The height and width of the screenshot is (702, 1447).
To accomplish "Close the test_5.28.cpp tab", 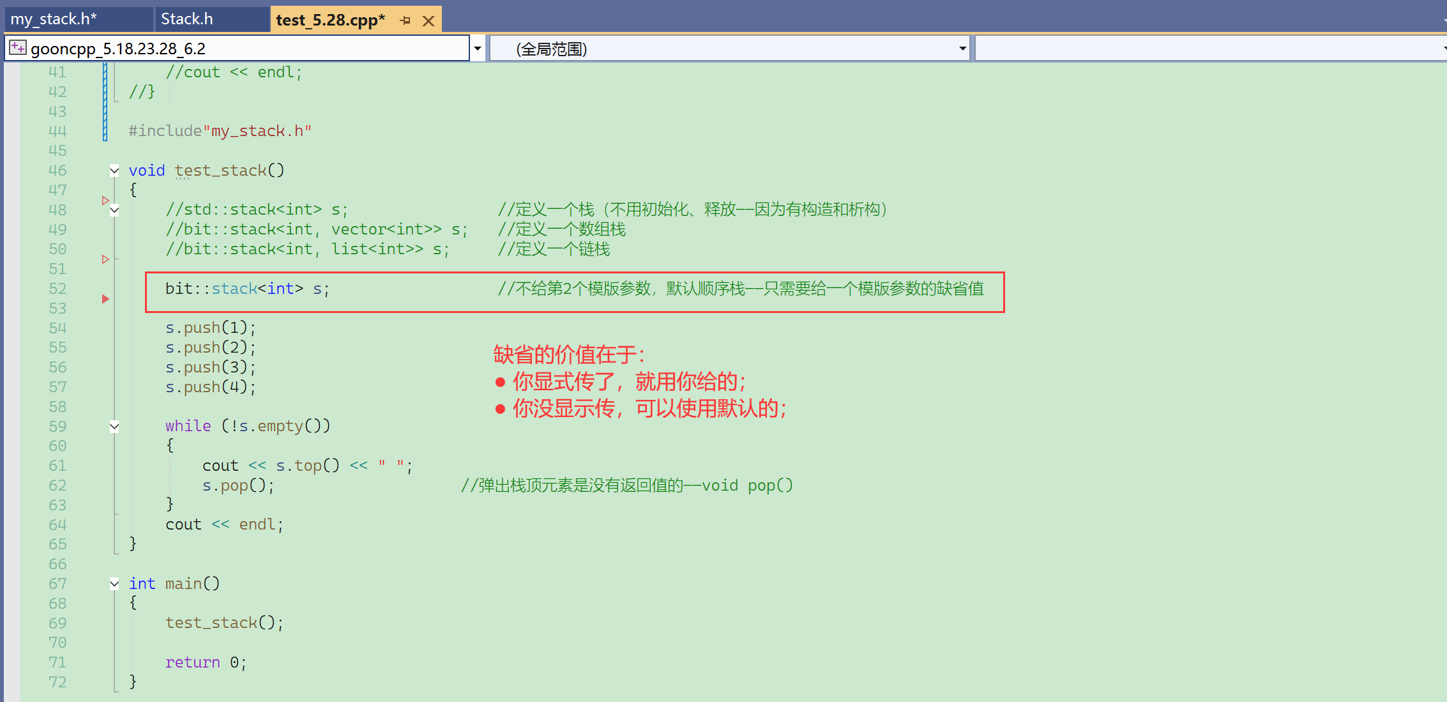I will point(428,21).
